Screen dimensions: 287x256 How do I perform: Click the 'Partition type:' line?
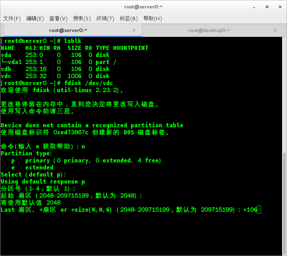click(26, 153)
